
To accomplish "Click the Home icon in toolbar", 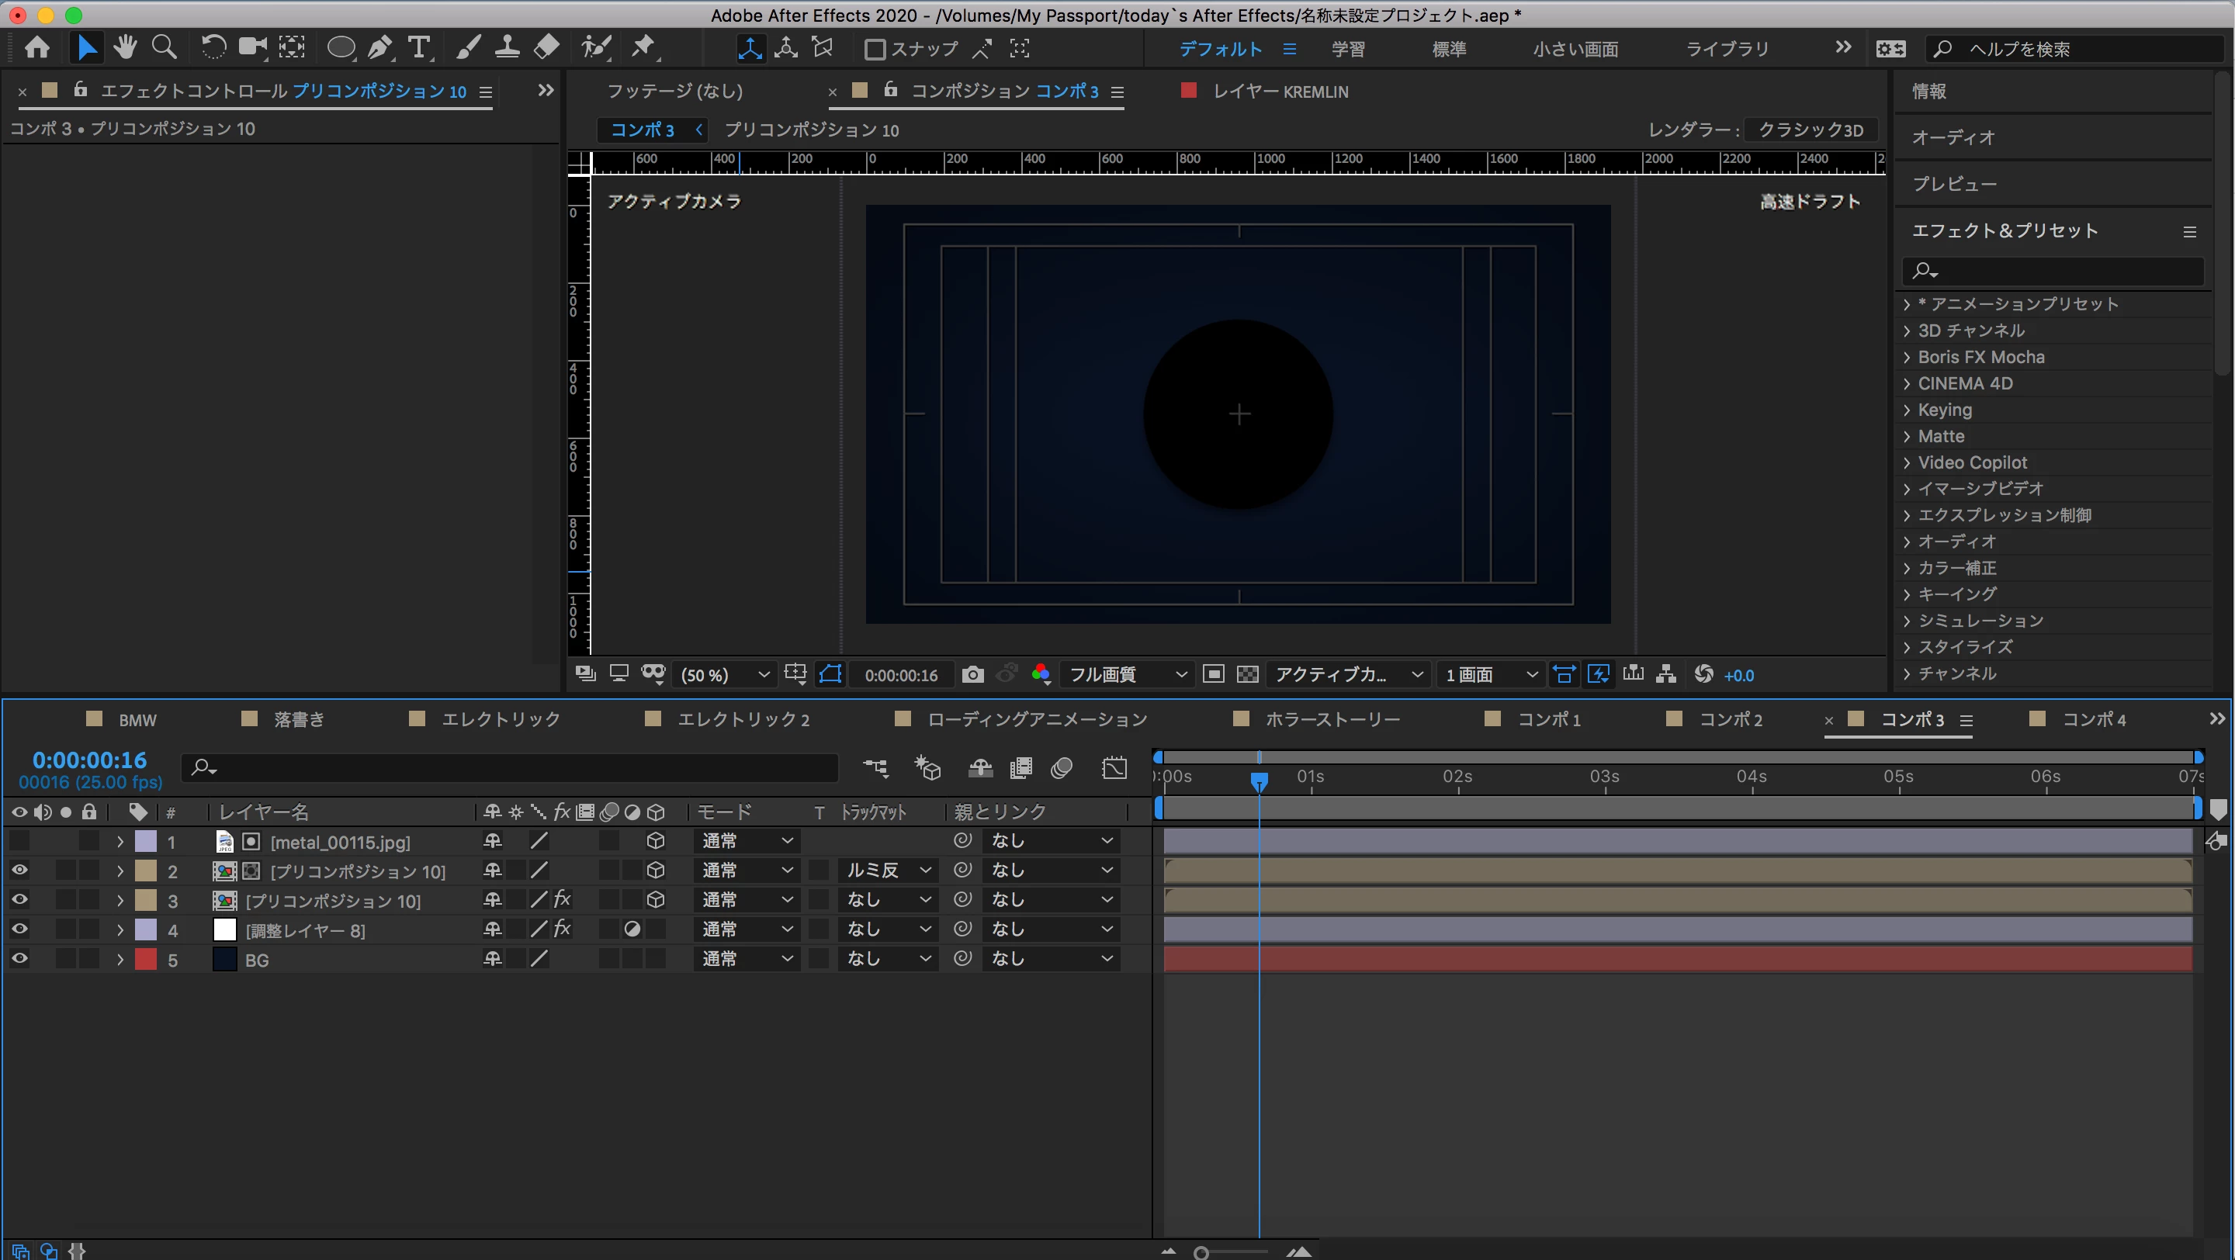I will [36, 47].
